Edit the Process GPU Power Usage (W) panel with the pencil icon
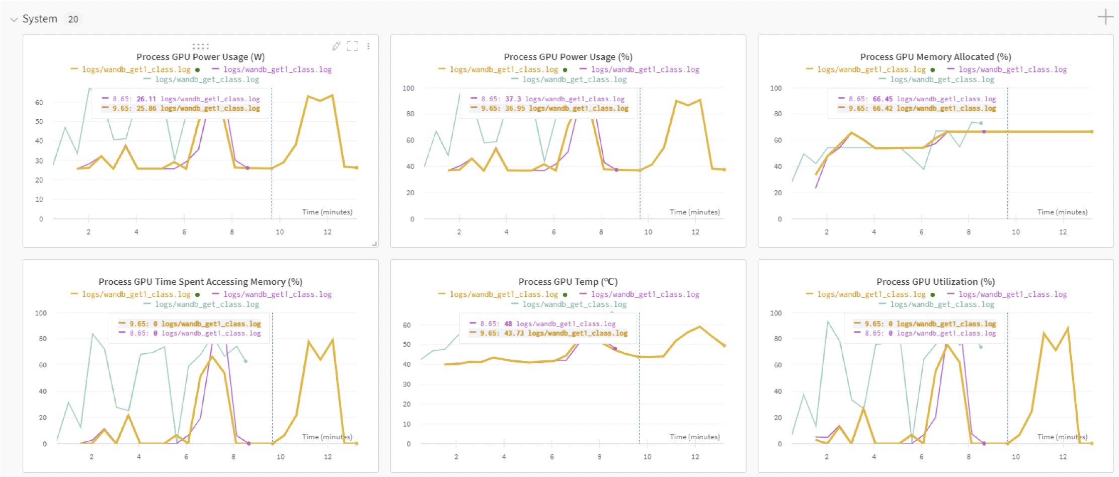Screen dimensions: 1119x477 336,46
